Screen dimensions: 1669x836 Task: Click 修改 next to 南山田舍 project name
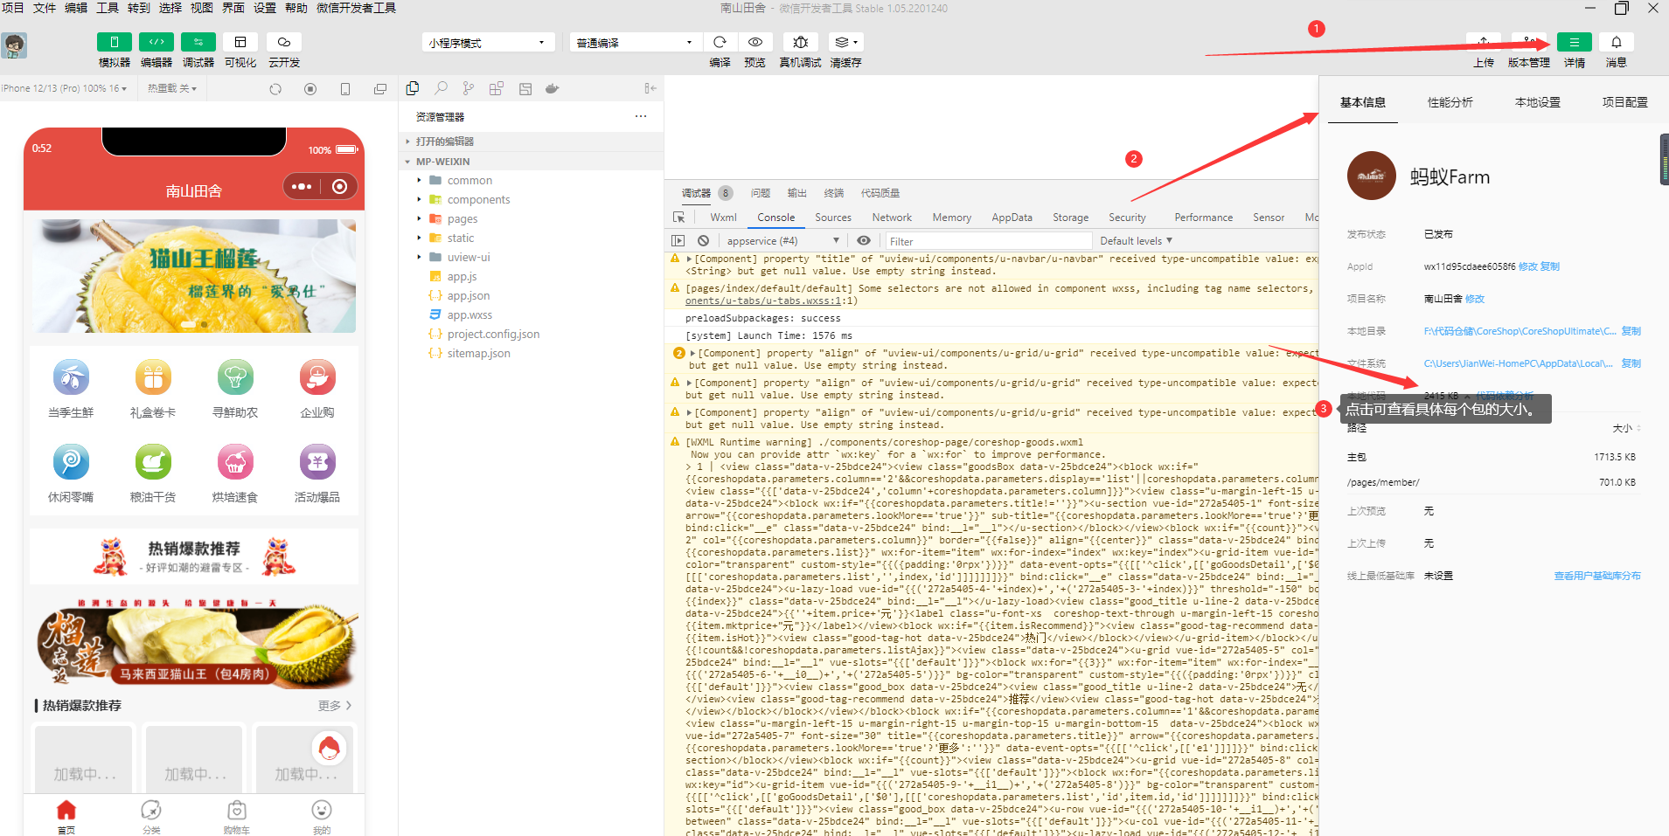1475,299
